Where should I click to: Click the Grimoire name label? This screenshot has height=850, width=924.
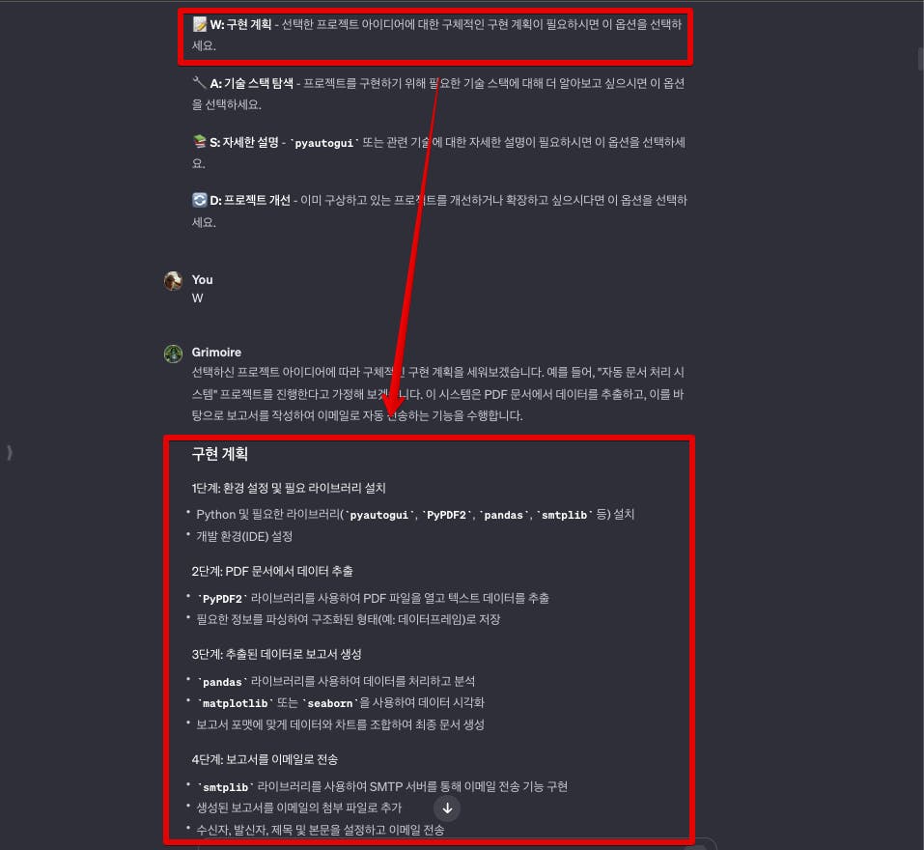(216, 352)
